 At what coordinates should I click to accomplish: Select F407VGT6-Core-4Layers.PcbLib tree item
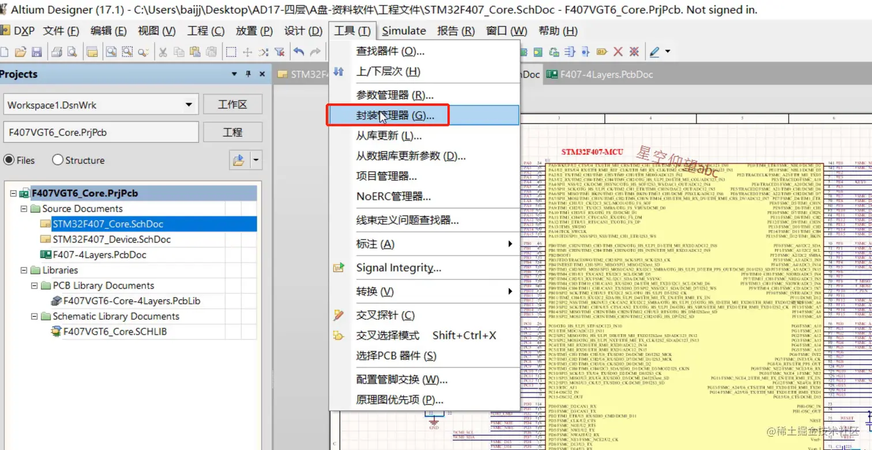click(131, 301)
